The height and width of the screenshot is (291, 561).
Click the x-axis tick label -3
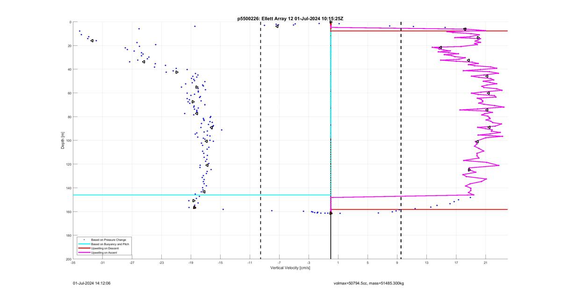coord(309,263)
